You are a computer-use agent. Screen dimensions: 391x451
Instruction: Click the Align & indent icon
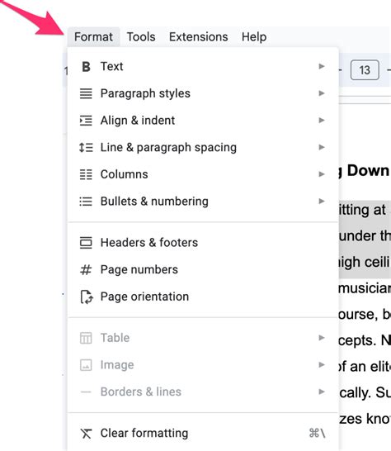[86, 121]
